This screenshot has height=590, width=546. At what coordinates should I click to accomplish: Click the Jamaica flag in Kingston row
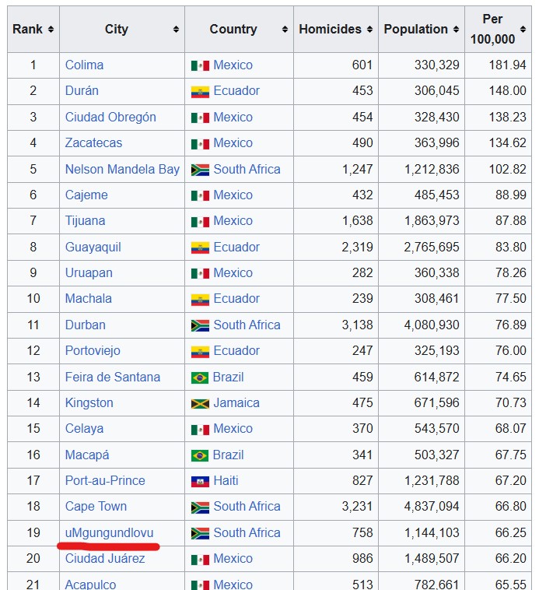click(200, 404)
